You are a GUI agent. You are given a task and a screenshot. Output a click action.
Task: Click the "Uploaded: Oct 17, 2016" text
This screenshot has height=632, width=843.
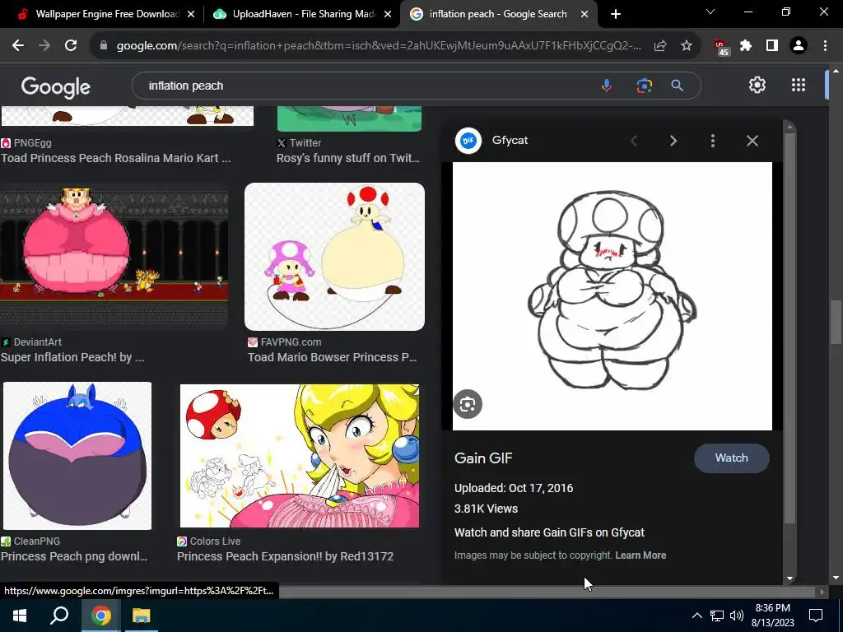click(x=514, y=488)
